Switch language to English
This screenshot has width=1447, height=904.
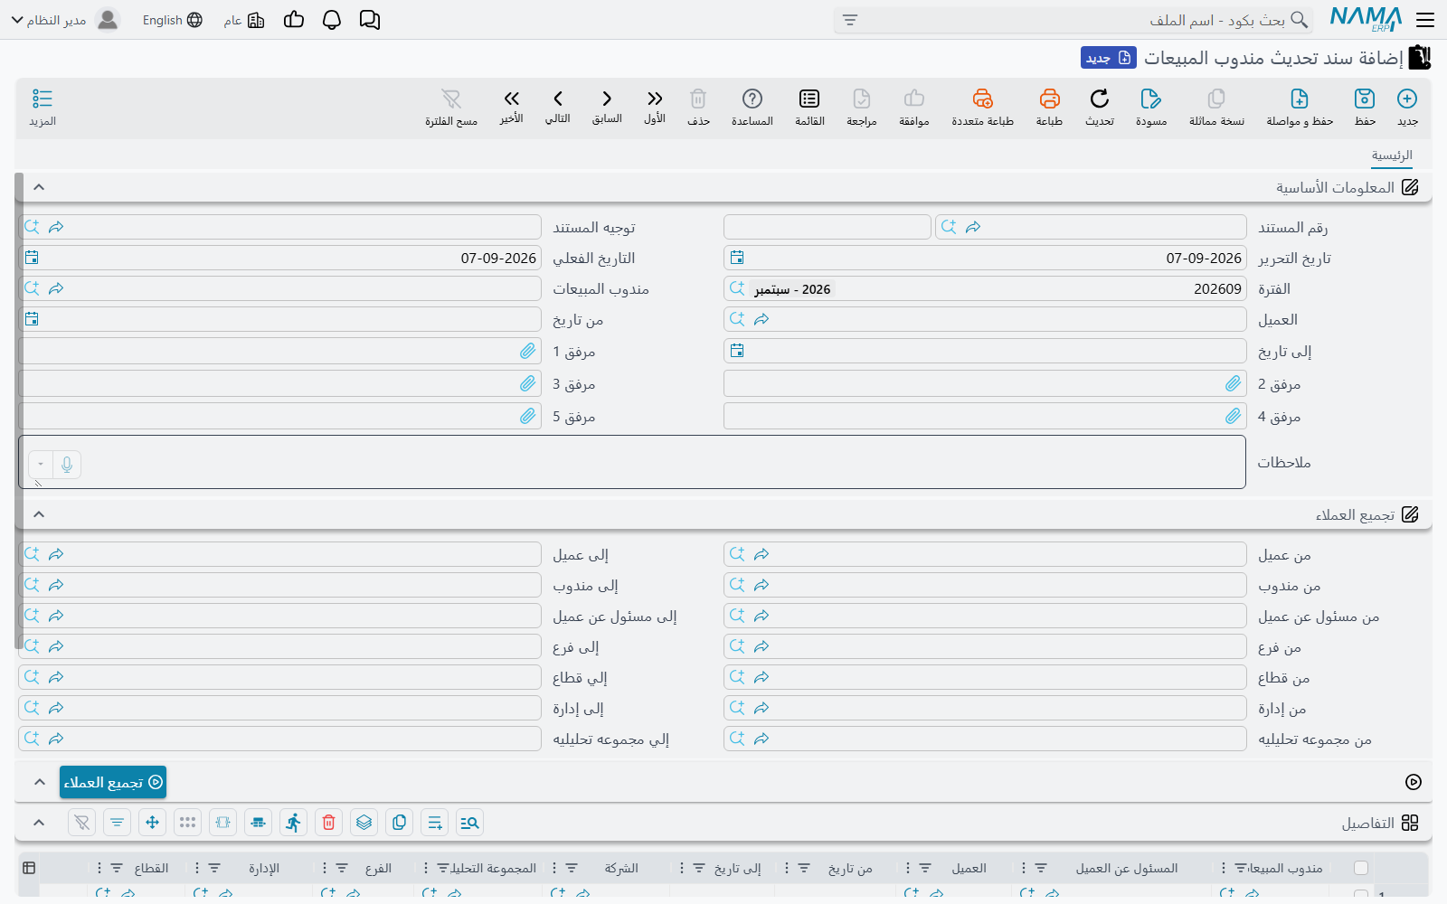(173, 20)
